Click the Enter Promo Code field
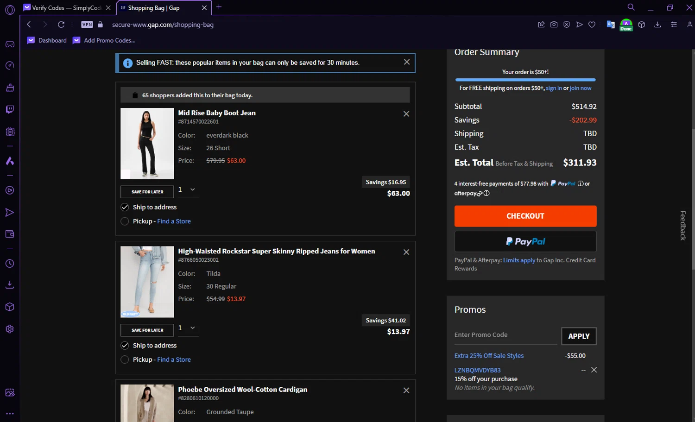The image size is (695, 422). pos(505,335)
